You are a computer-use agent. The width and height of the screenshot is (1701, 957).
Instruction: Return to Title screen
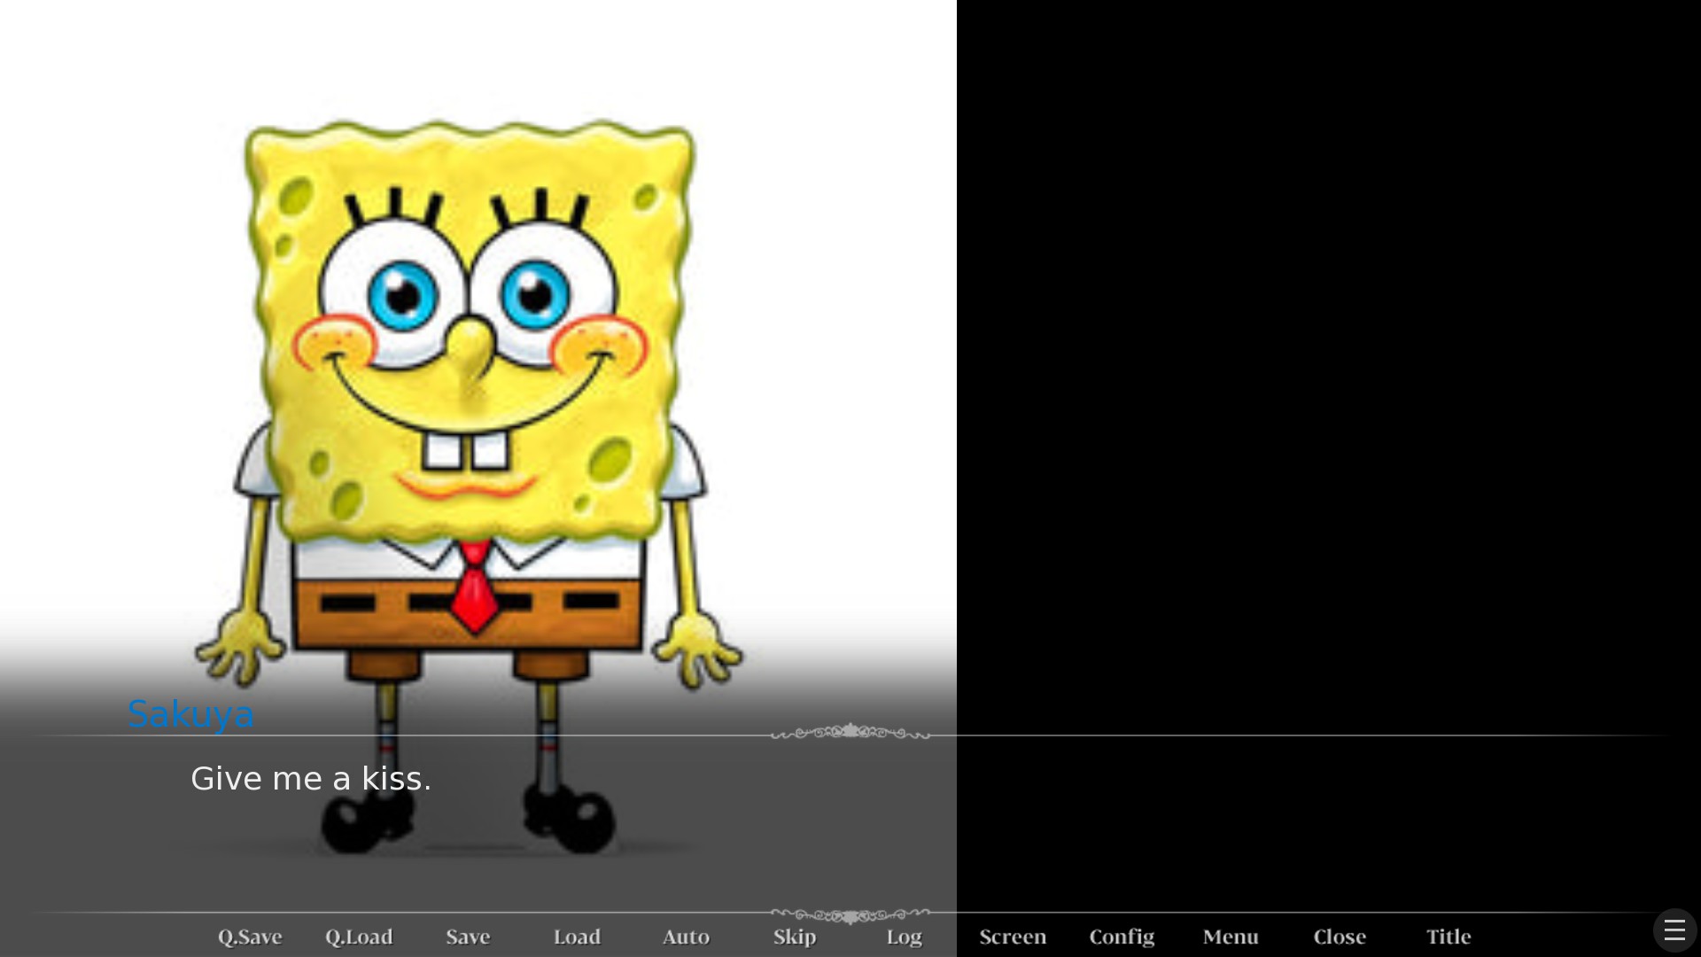[1449, 937]
